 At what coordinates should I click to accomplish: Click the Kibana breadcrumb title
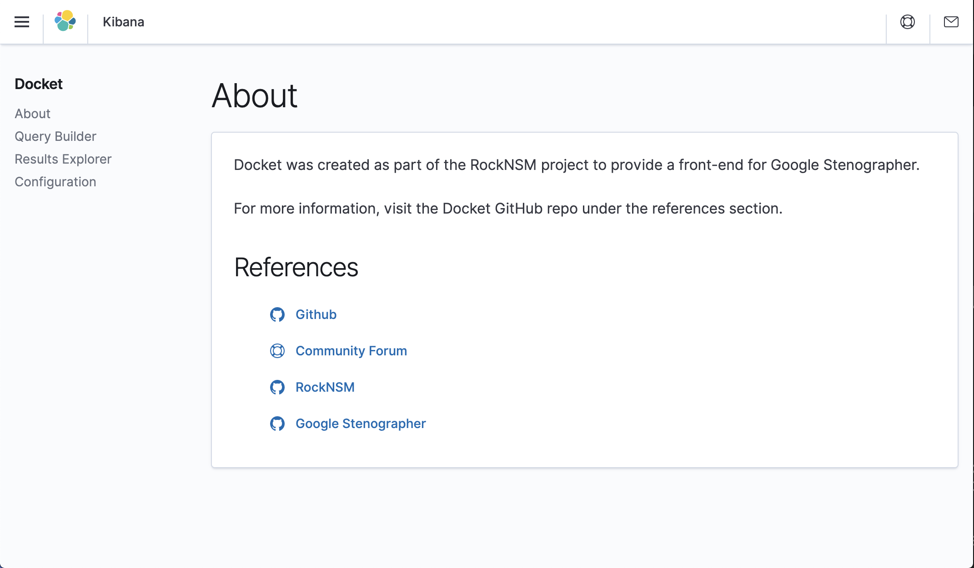123,22
